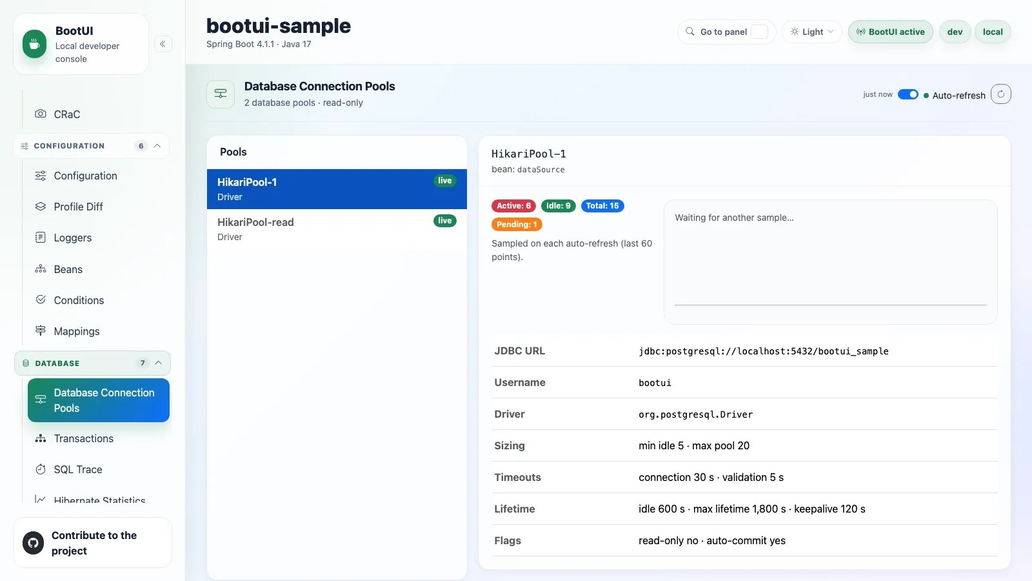This screenshot has height=581, width=1032.
Task: Collapse the DATABASE section chevron
Action: click(x=159, y=363)
